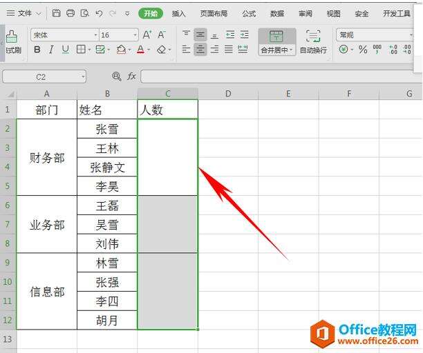
Task: Click the eraser clear formatting icon
Action: point(162,50)
